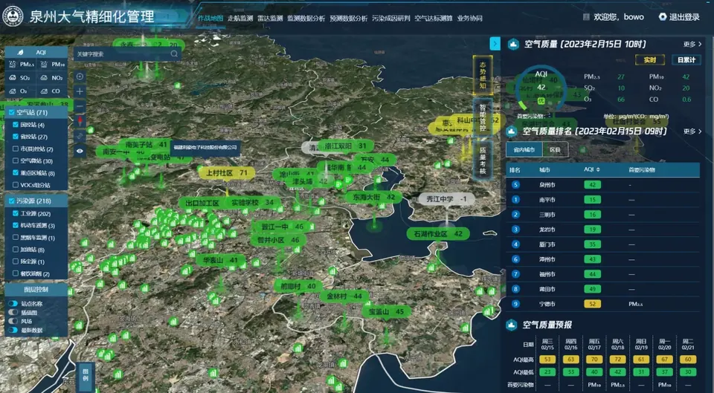Click the 上村社区 71 station marker
The image size is (714, 393).
click(227, 173)
